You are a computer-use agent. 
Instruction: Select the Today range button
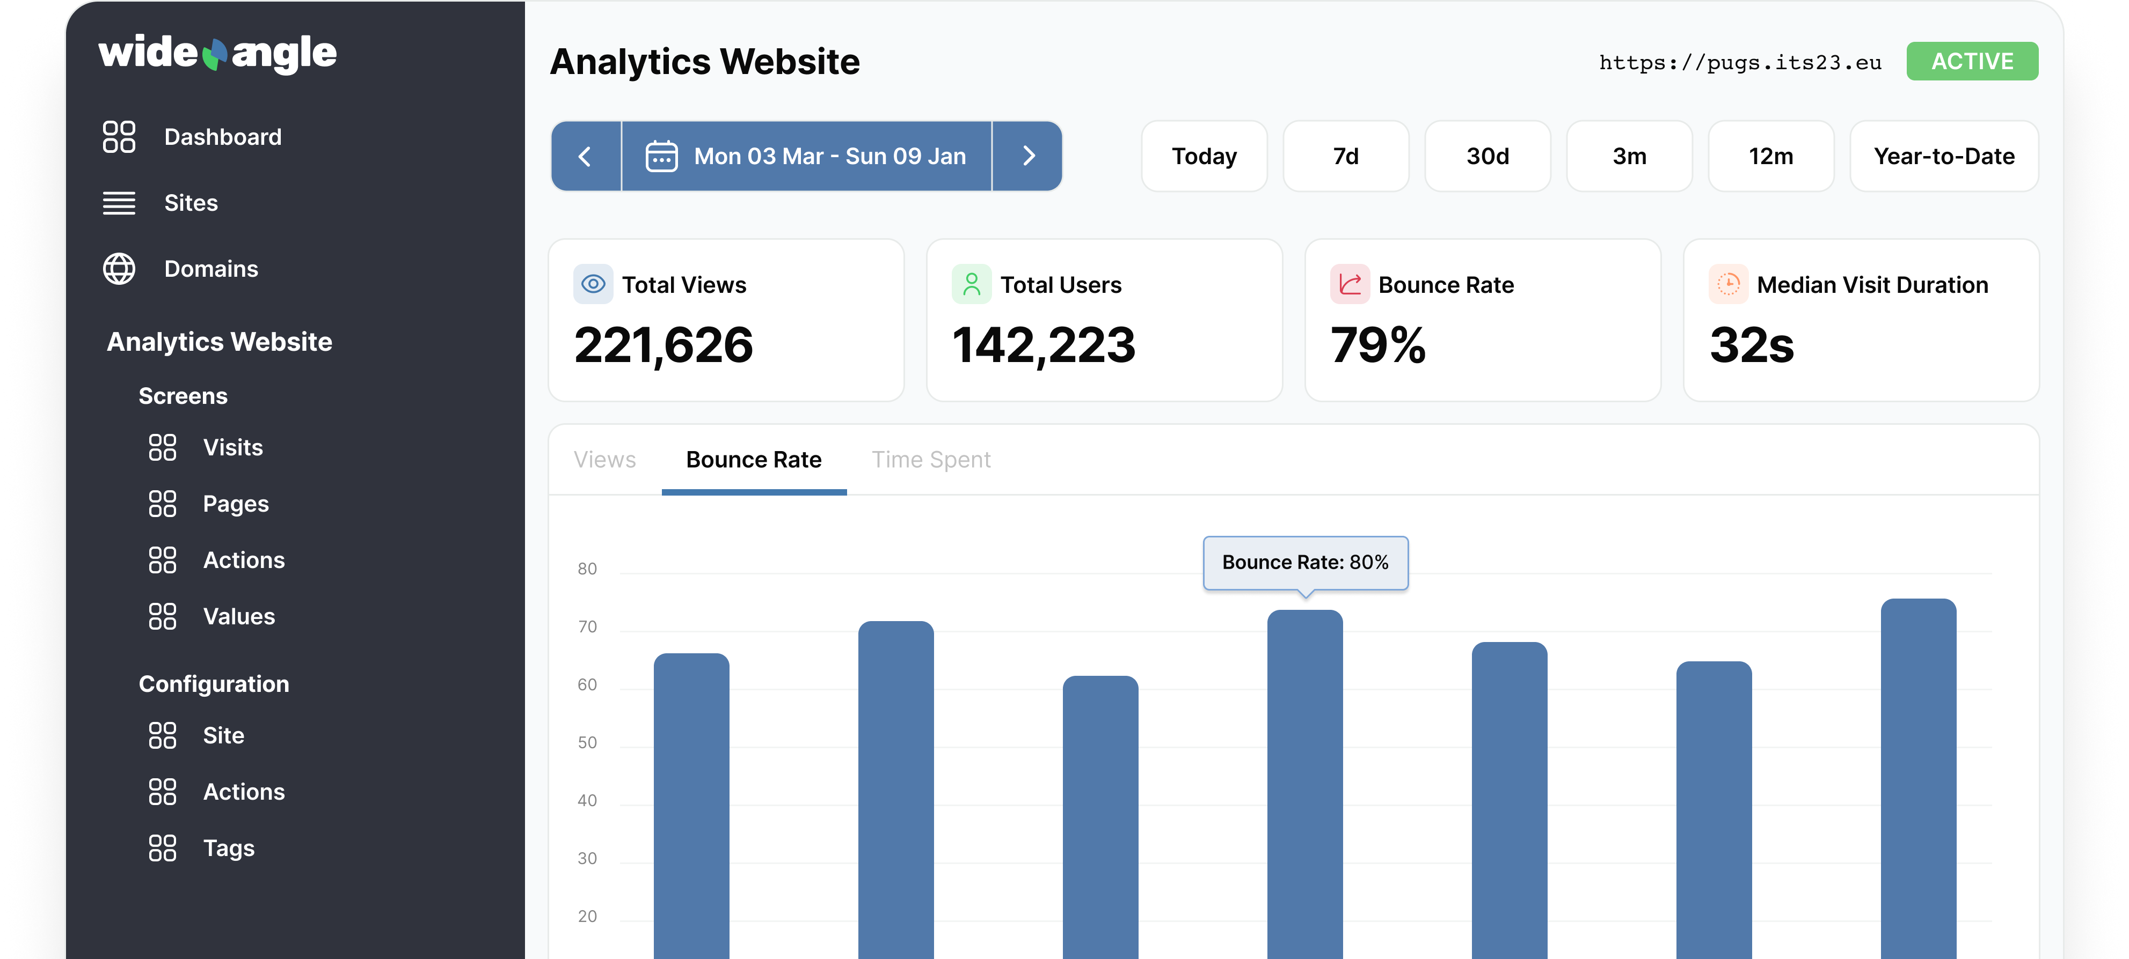click(x=1204, y=156)
